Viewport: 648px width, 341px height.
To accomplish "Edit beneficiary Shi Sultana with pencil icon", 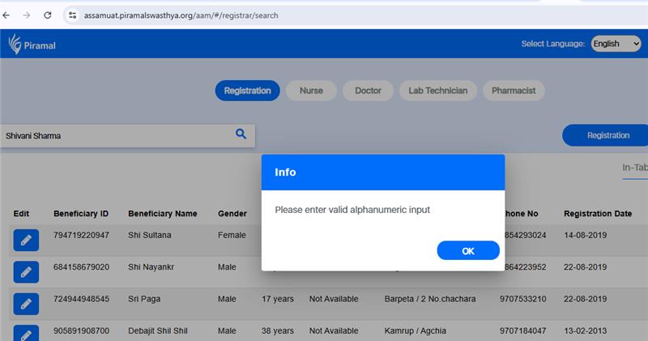I will coord(26,240).
